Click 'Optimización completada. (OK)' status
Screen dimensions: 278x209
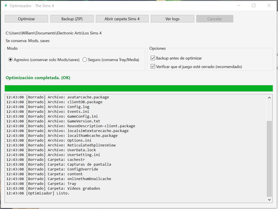pyautogui.click(x=38, y=78)
